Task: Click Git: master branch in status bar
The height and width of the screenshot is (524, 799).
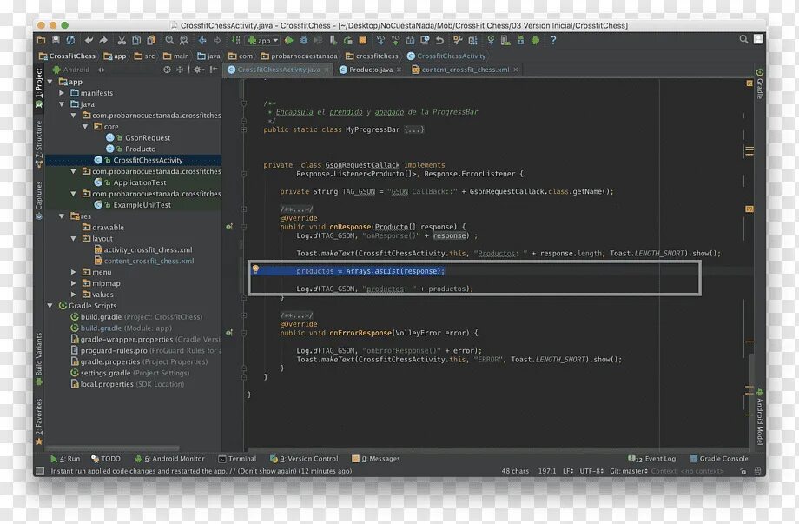Action: pos(629,471)
